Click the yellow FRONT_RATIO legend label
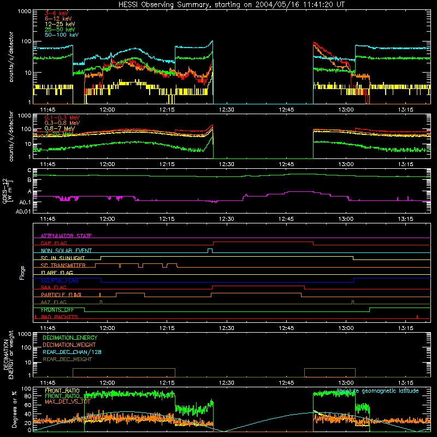 point(62,391)
